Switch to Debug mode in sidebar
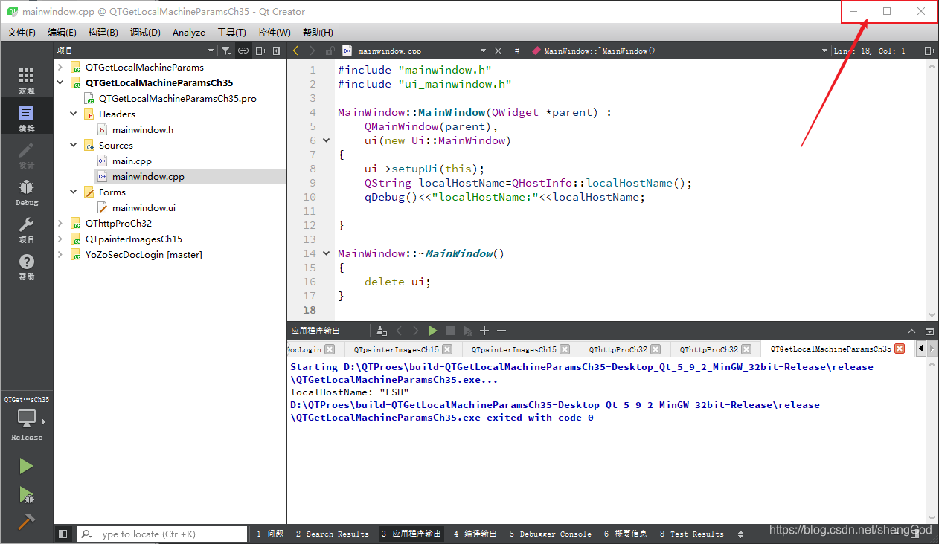Screen dimensions: 939x544 point(27,192)
